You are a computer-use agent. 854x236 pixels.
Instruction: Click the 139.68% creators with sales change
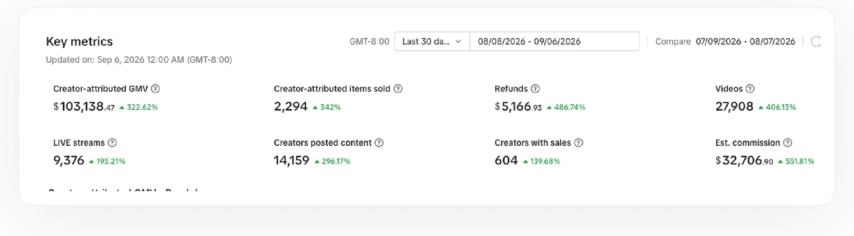click(x=541, y=162)
